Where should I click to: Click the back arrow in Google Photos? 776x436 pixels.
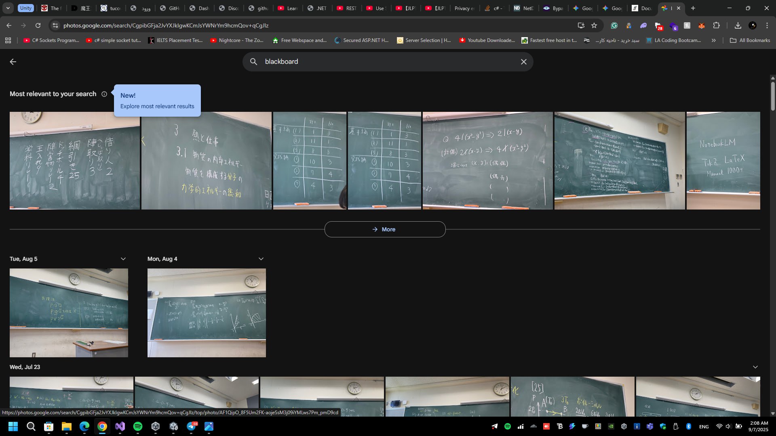[x=13, y=62]
